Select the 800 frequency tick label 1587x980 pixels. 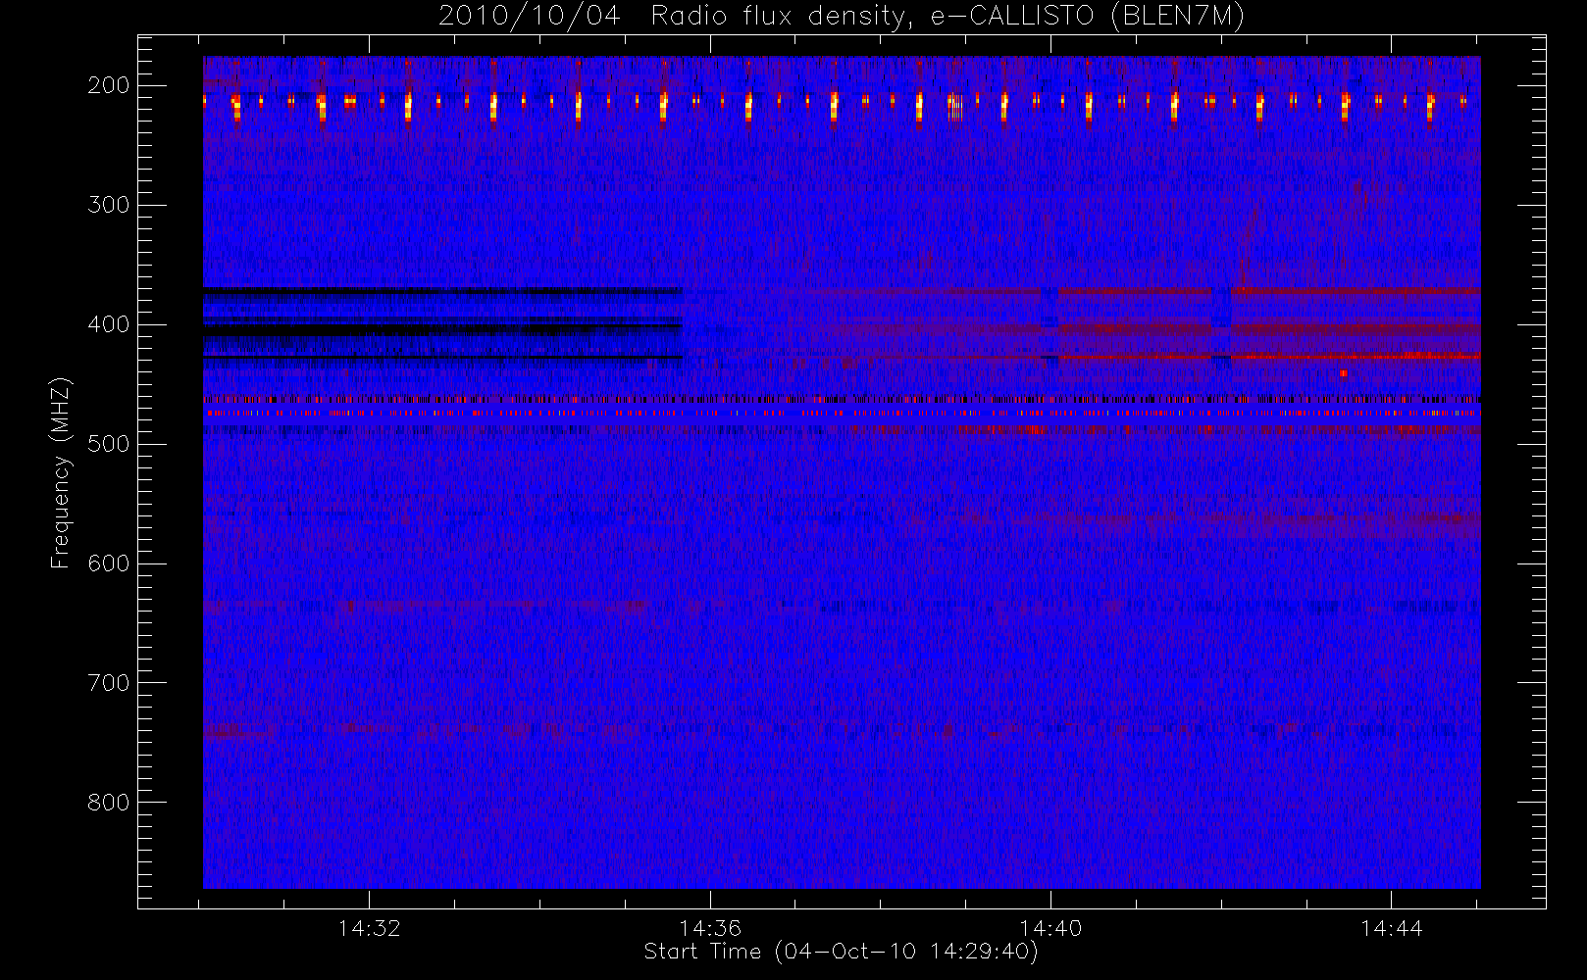click(x=109, y=803)
